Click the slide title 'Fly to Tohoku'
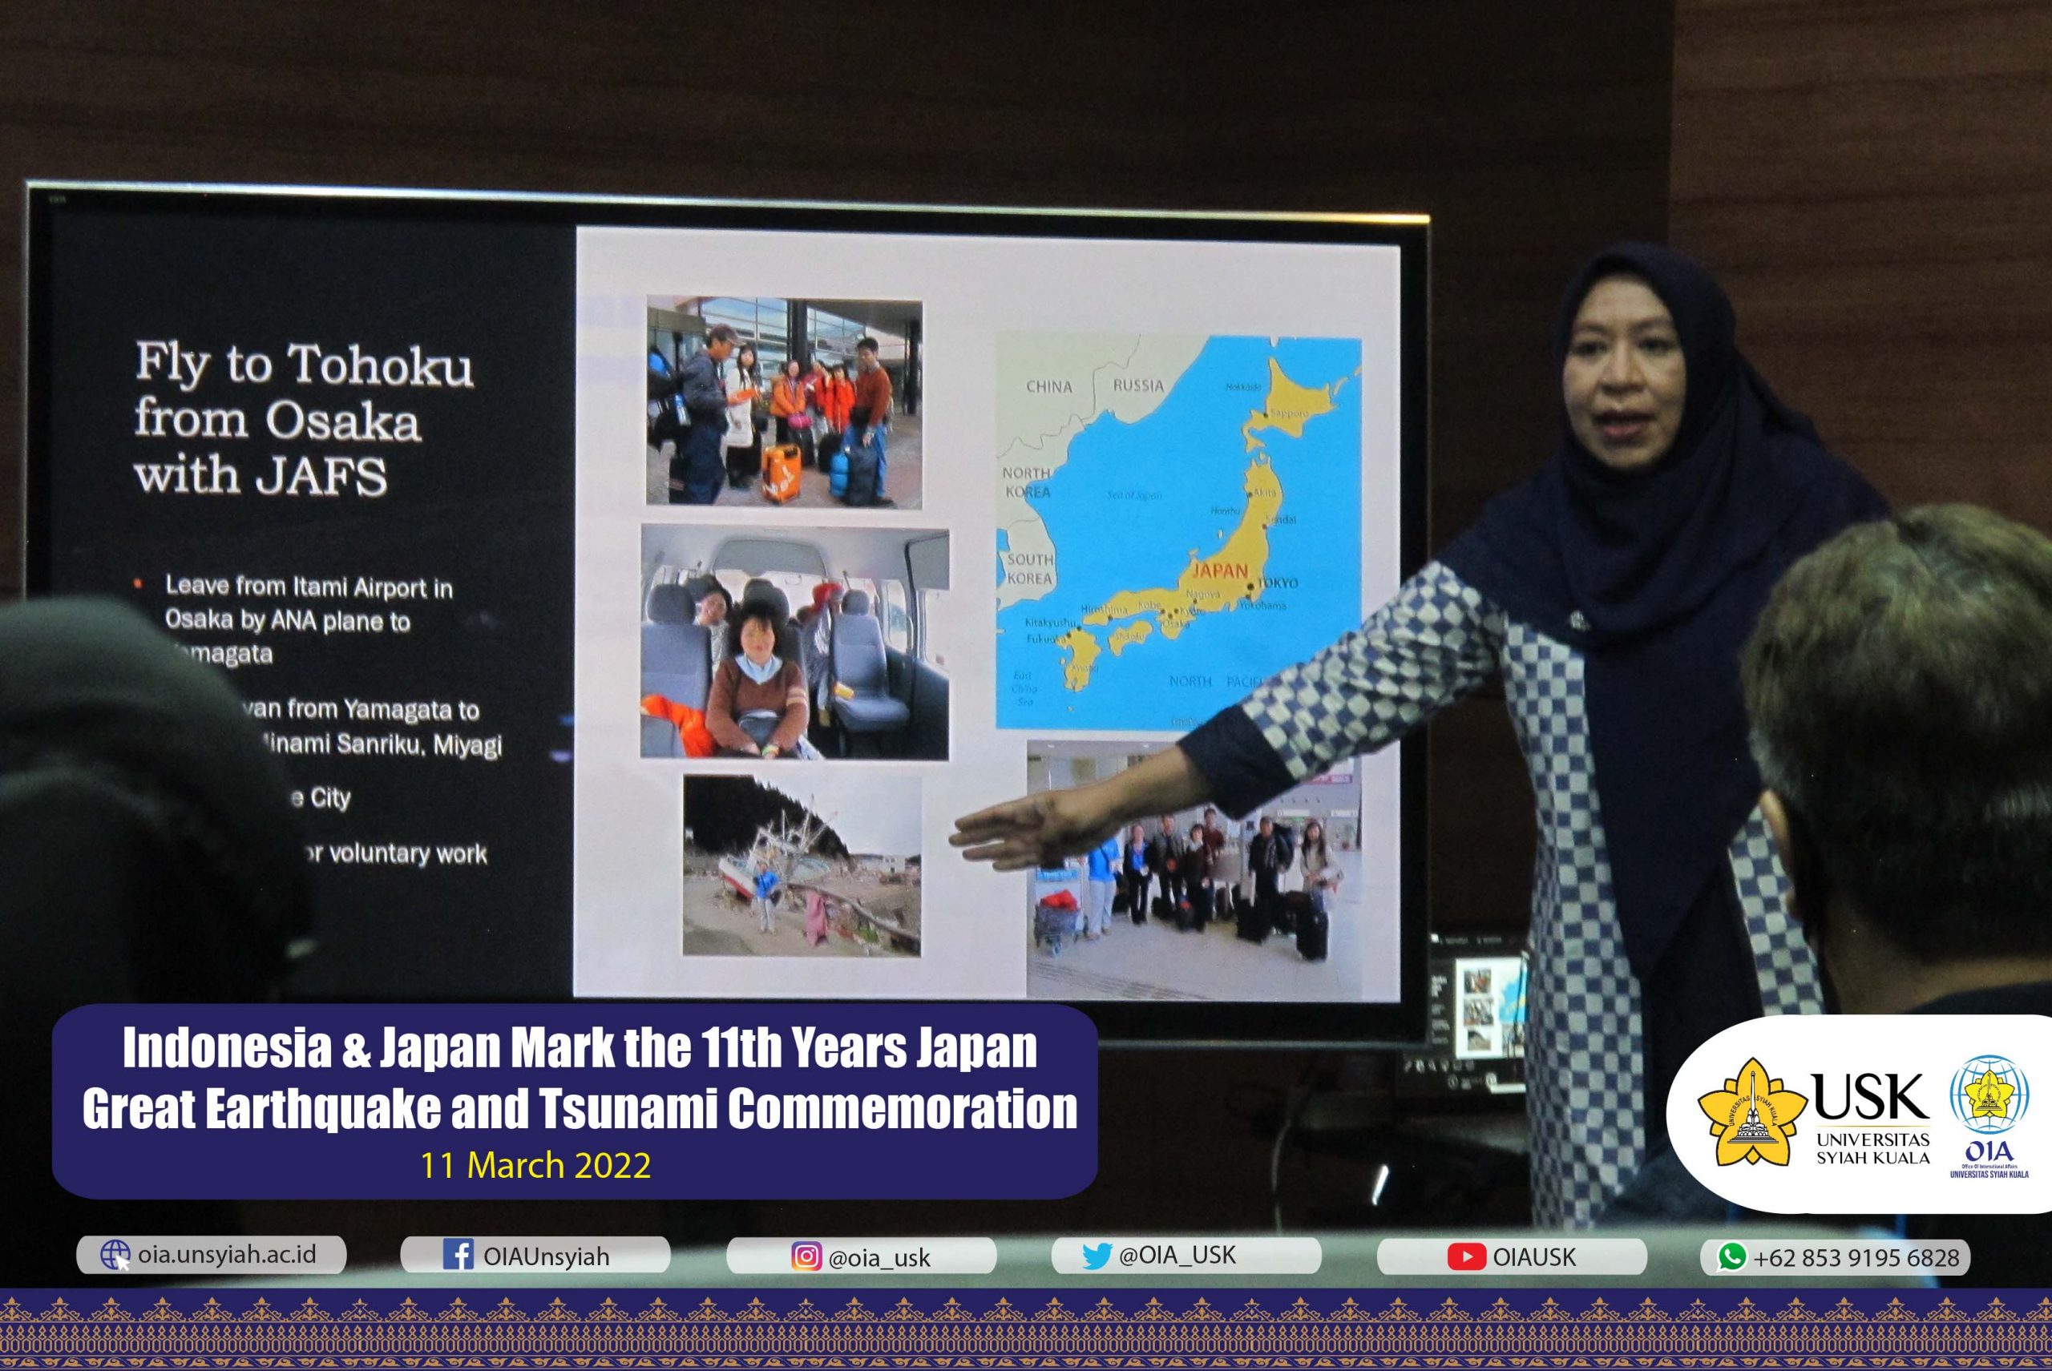Screen dimensions: 2052x1371 [304, 365]
